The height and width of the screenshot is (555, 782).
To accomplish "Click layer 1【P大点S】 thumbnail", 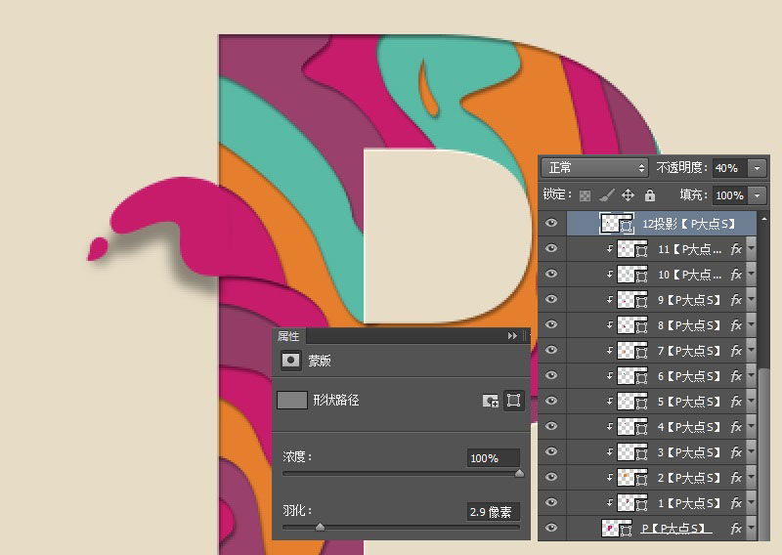I will [x=626, y=503].
